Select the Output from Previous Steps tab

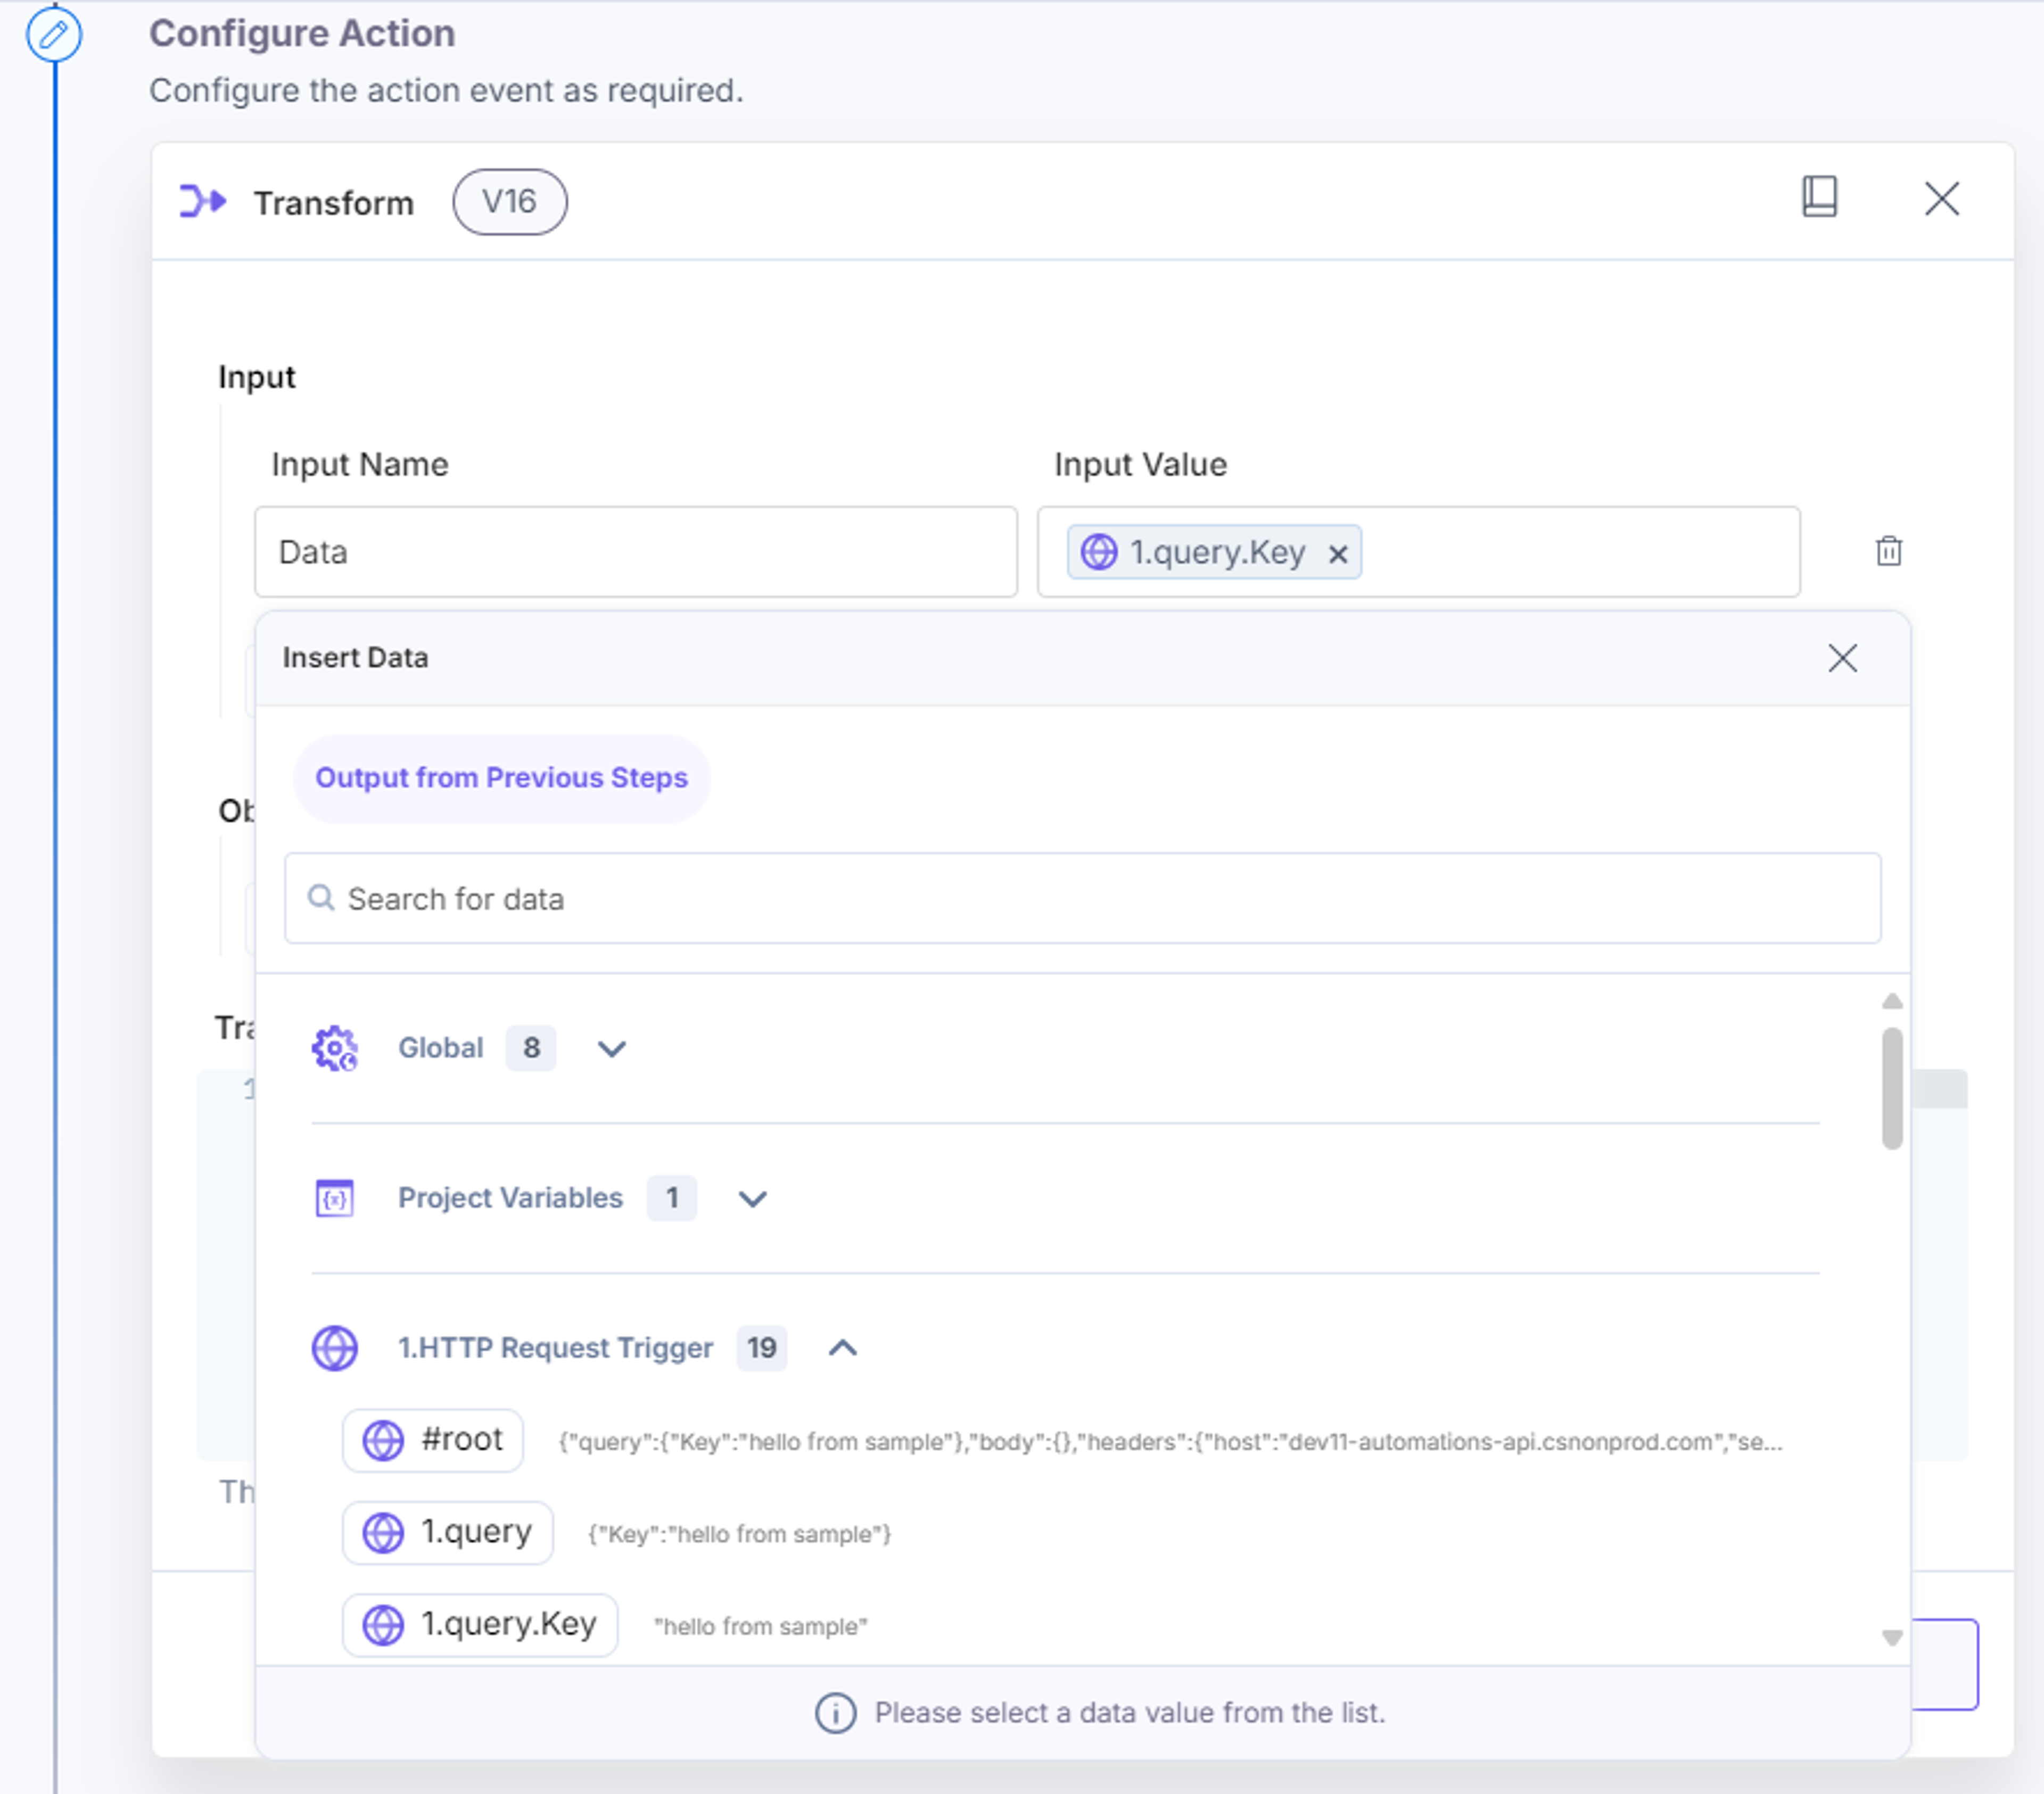[x=502, y=778]
